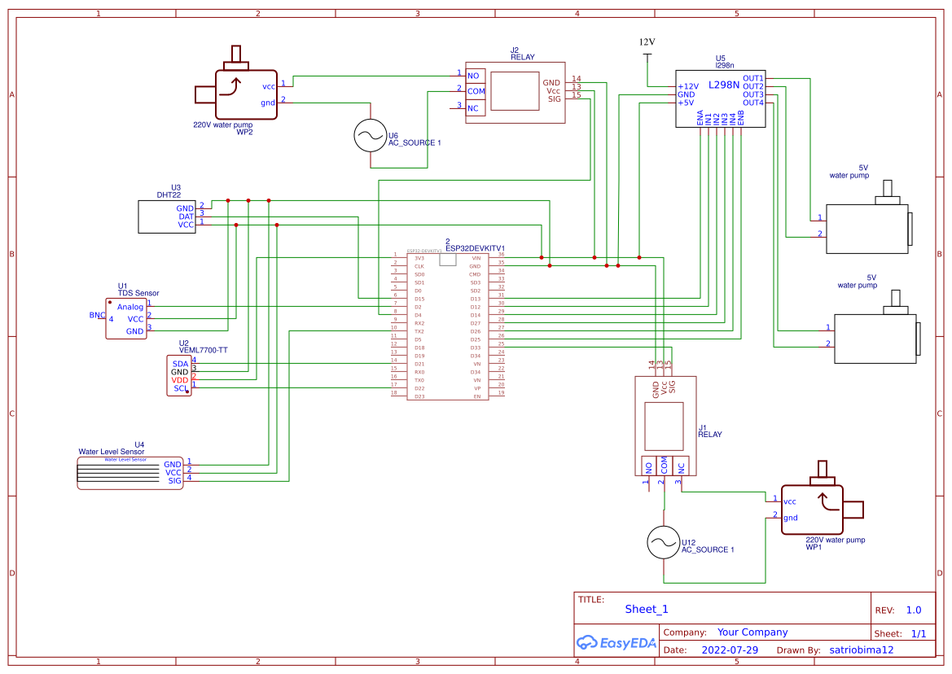Screen dimensions: 952x674
Task: Click the OUT1 pin on L298N
Action: (x=752, y=78)
